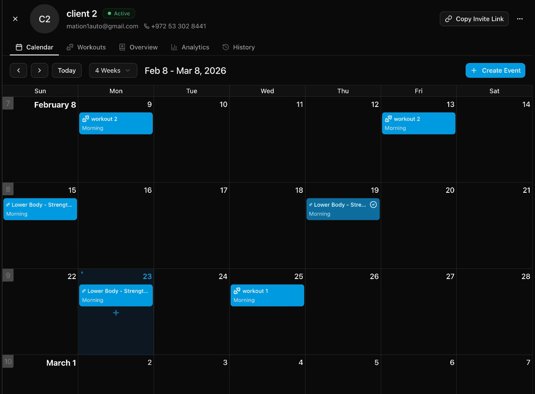Click the plus icon in February 23 cell
The height and width of the screenshot is (394, 535).
tap(116, 313)
